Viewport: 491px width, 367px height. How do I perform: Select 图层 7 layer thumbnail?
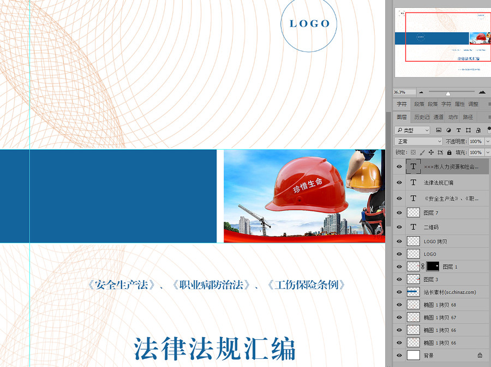pos(414,212)
